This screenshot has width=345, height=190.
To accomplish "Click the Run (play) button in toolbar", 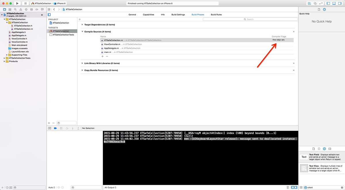I will pyautogui.click(x=17, y=3).
